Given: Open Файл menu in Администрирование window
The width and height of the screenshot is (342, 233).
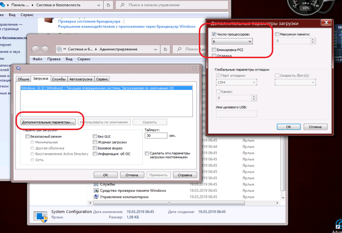Looking at the screenshot, I should (37, 59).
